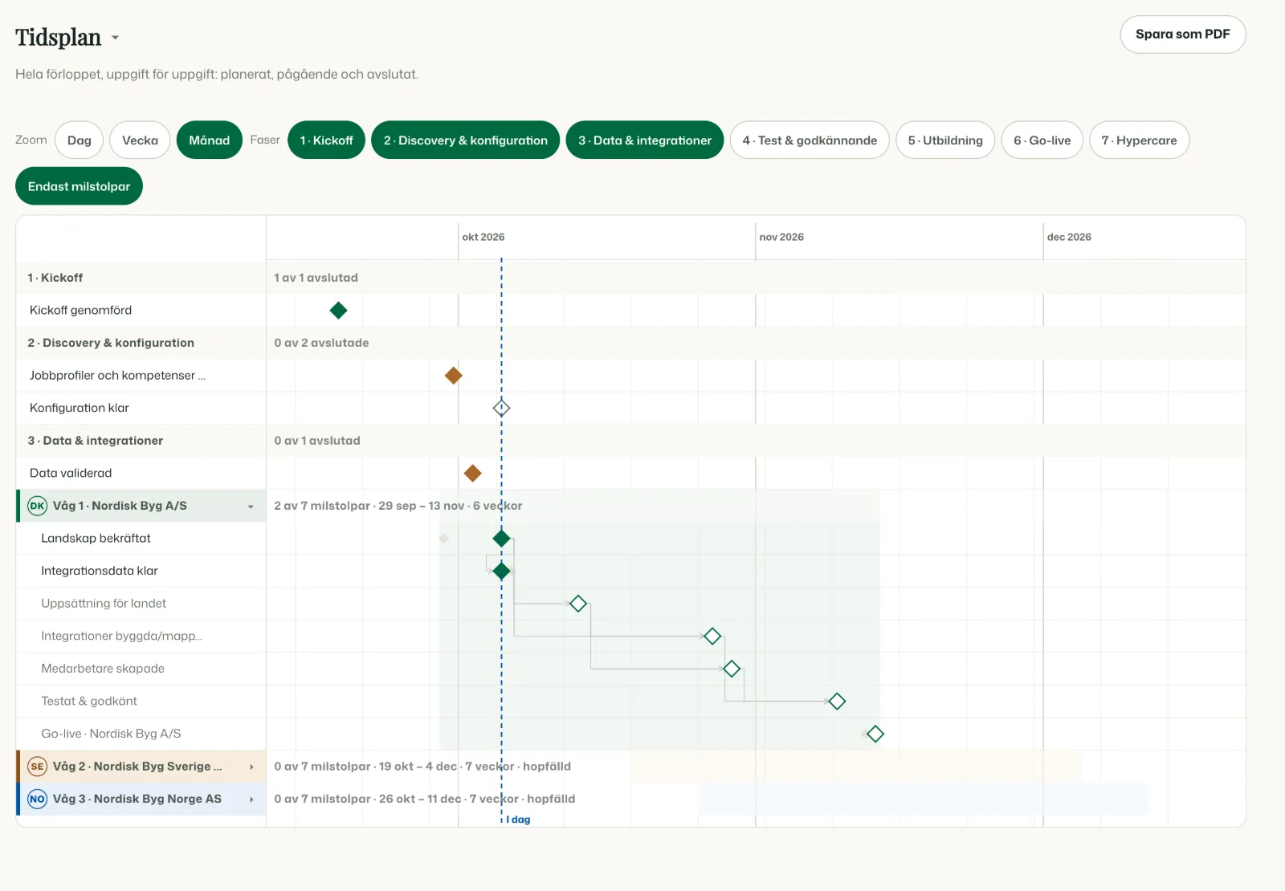This screenshot has width=1285, height=891.
Task: Collapse Våg 1 · Nordisk Byg A/S
Action: point(251,507)
